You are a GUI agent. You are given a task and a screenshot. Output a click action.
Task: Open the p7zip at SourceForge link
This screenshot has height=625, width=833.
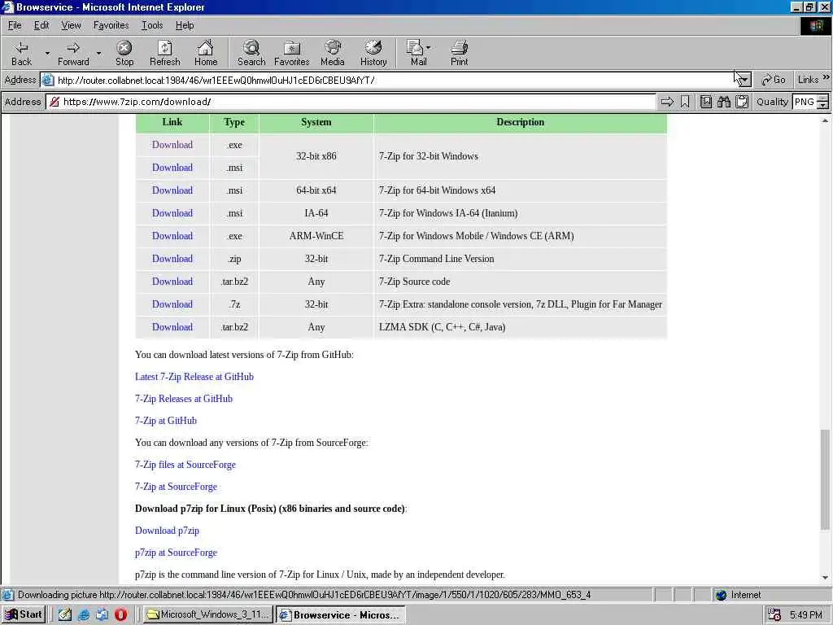pos(176,553)
